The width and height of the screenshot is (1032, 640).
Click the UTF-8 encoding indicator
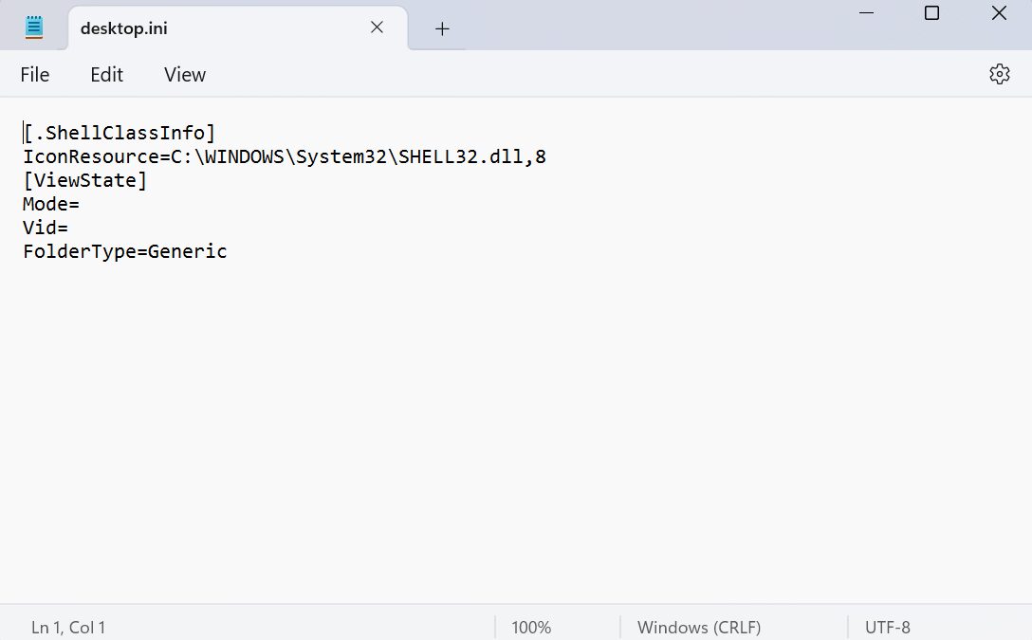886,627
